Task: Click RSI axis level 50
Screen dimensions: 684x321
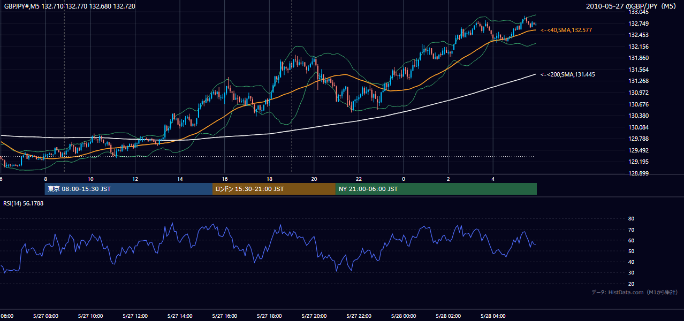Action: click(631, 251)
